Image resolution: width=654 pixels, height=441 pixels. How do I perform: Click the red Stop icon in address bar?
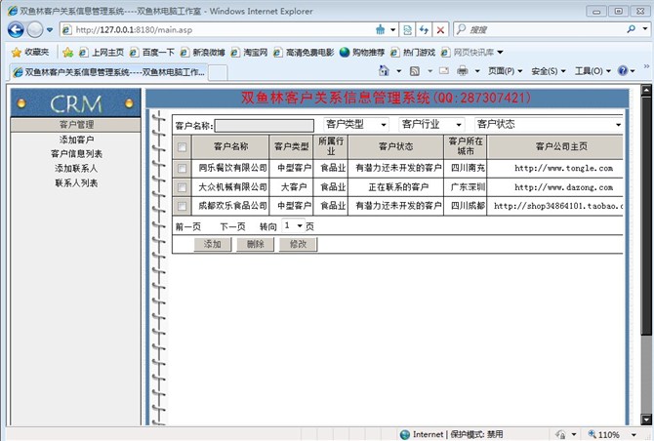[x=440, y=29]
